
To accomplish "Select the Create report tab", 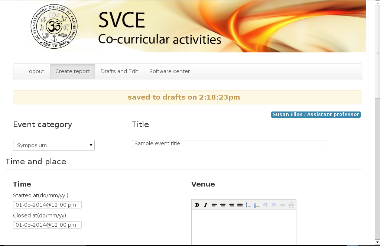I will (72, 71).
